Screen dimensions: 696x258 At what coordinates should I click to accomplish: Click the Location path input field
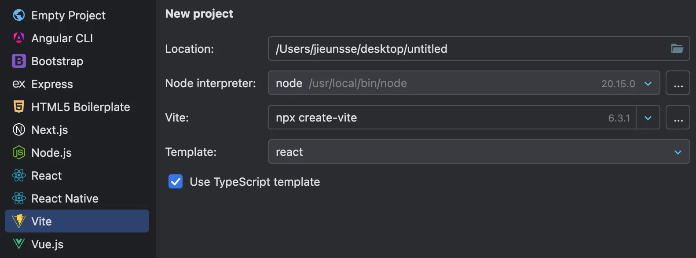coord(479,48)
